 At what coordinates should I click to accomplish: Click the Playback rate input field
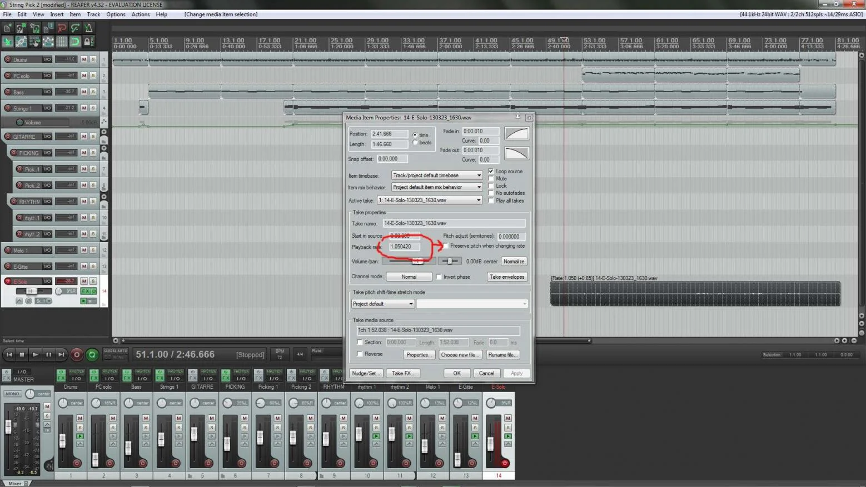point(405,247)
